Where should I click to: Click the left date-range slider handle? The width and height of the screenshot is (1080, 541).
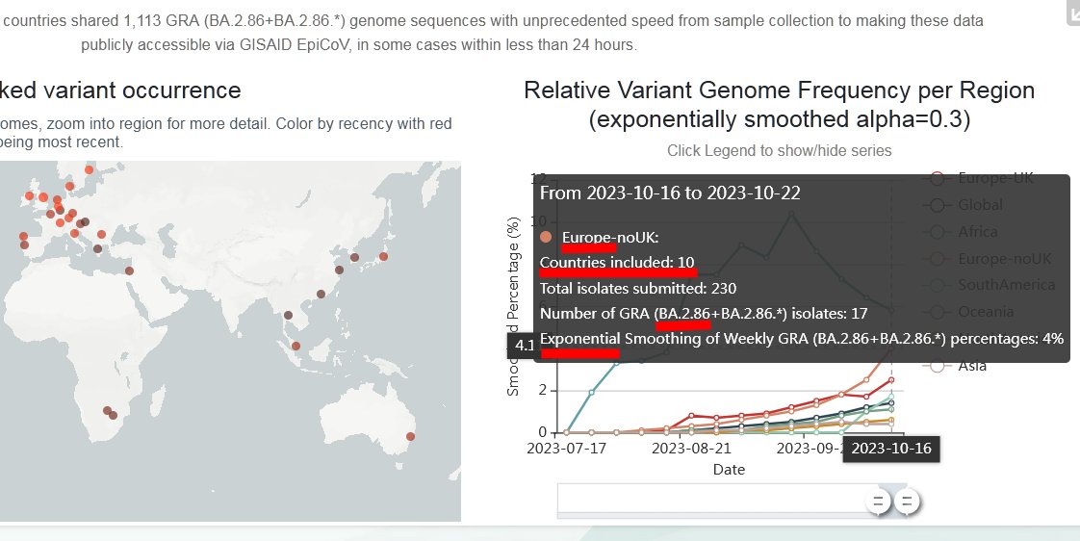(878, 501)
